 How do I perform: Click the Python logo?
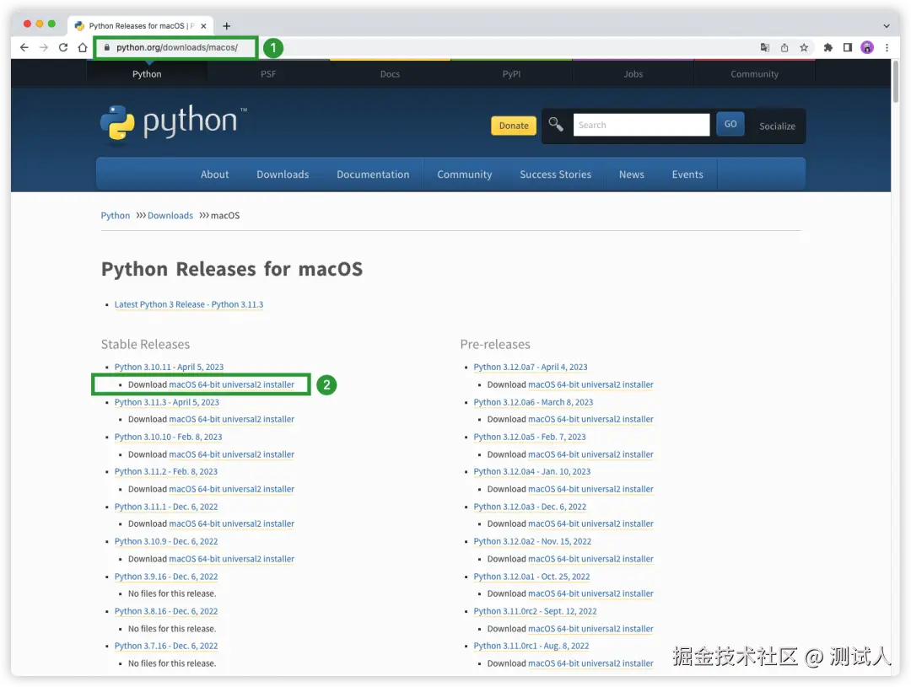click(174, 122)
